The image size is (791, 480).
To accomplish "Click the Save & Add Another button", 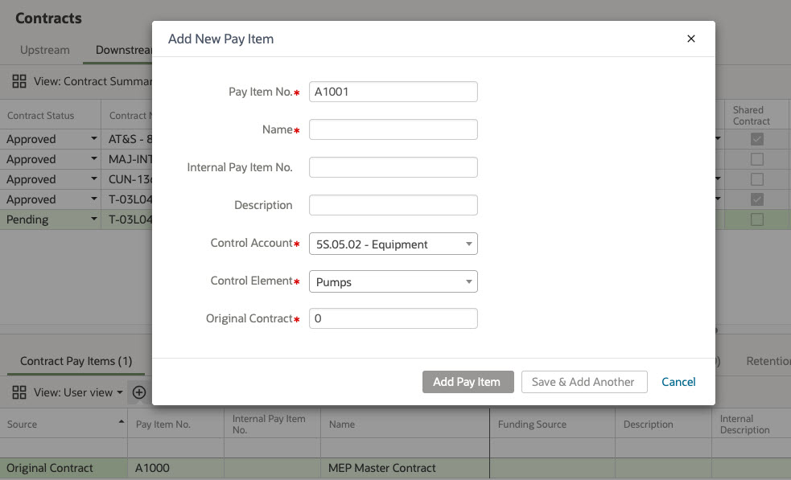I will [584, 382].
